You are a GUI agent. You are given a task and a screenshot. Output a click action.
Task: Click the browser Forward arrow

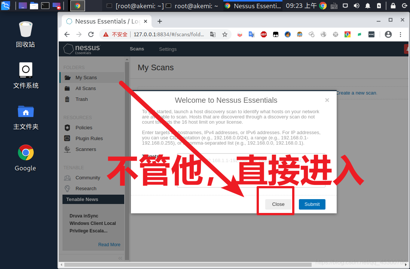79,34
